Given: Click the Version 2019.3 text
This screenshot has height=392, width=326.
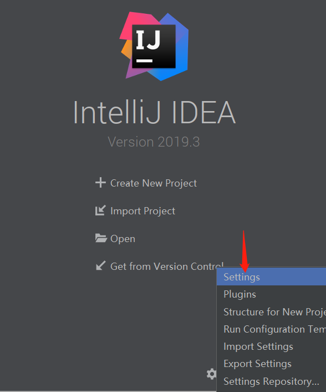Looking at the screenshot, I should click(x=154, y=142).
